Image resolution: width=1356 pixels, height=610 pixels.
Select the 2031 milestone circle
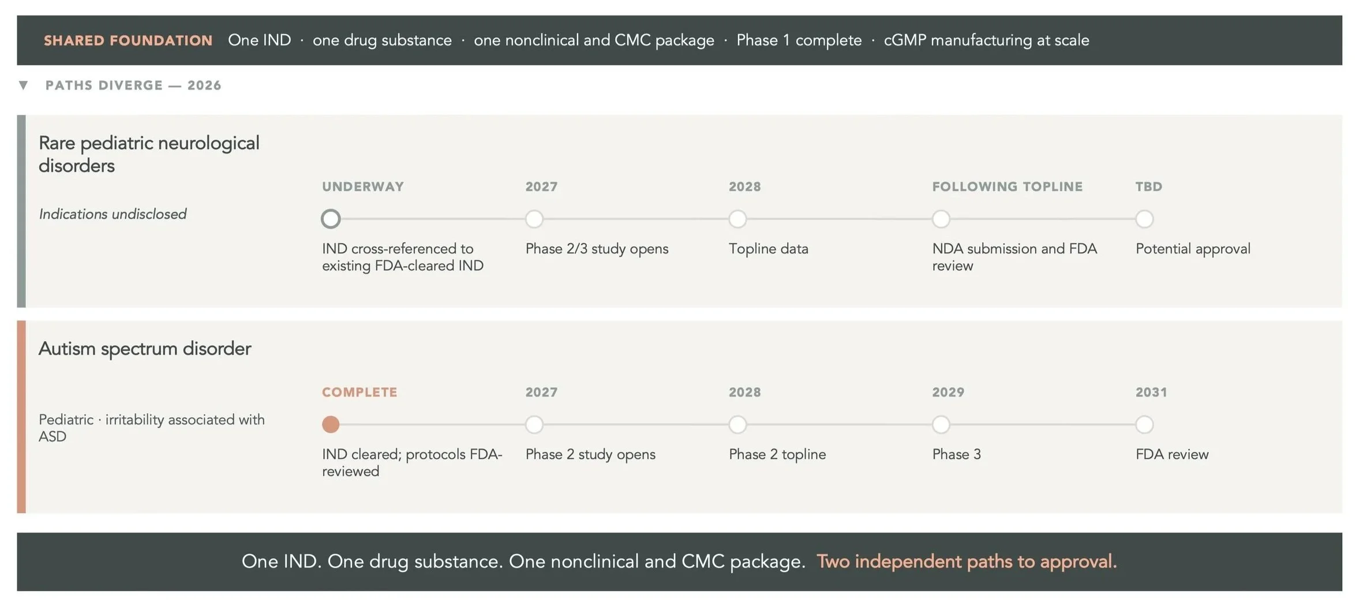click(1144, 424)
